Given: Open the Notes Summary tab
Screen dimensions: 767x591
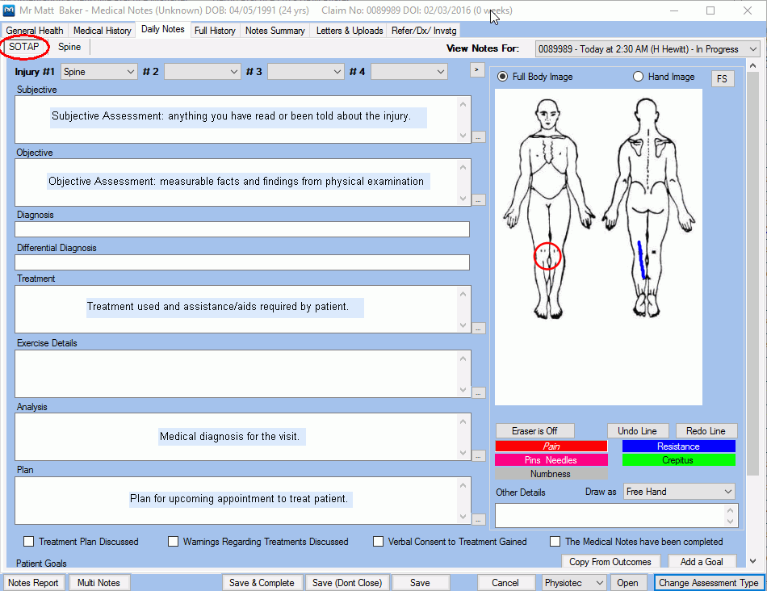Looking at the screenshot, I should (275, 31).
